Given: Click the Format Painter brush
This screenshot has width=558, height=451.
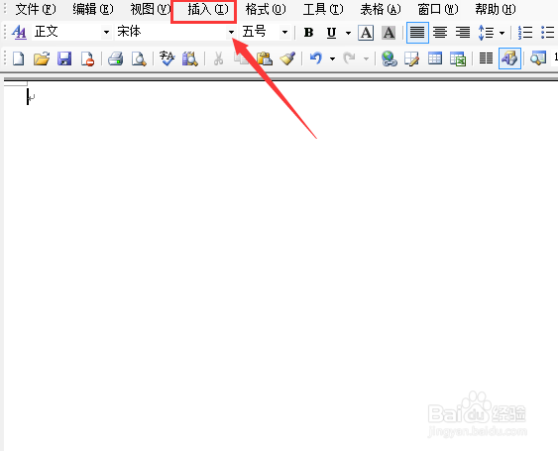Looking at the screenshot, I should [287, 58].
